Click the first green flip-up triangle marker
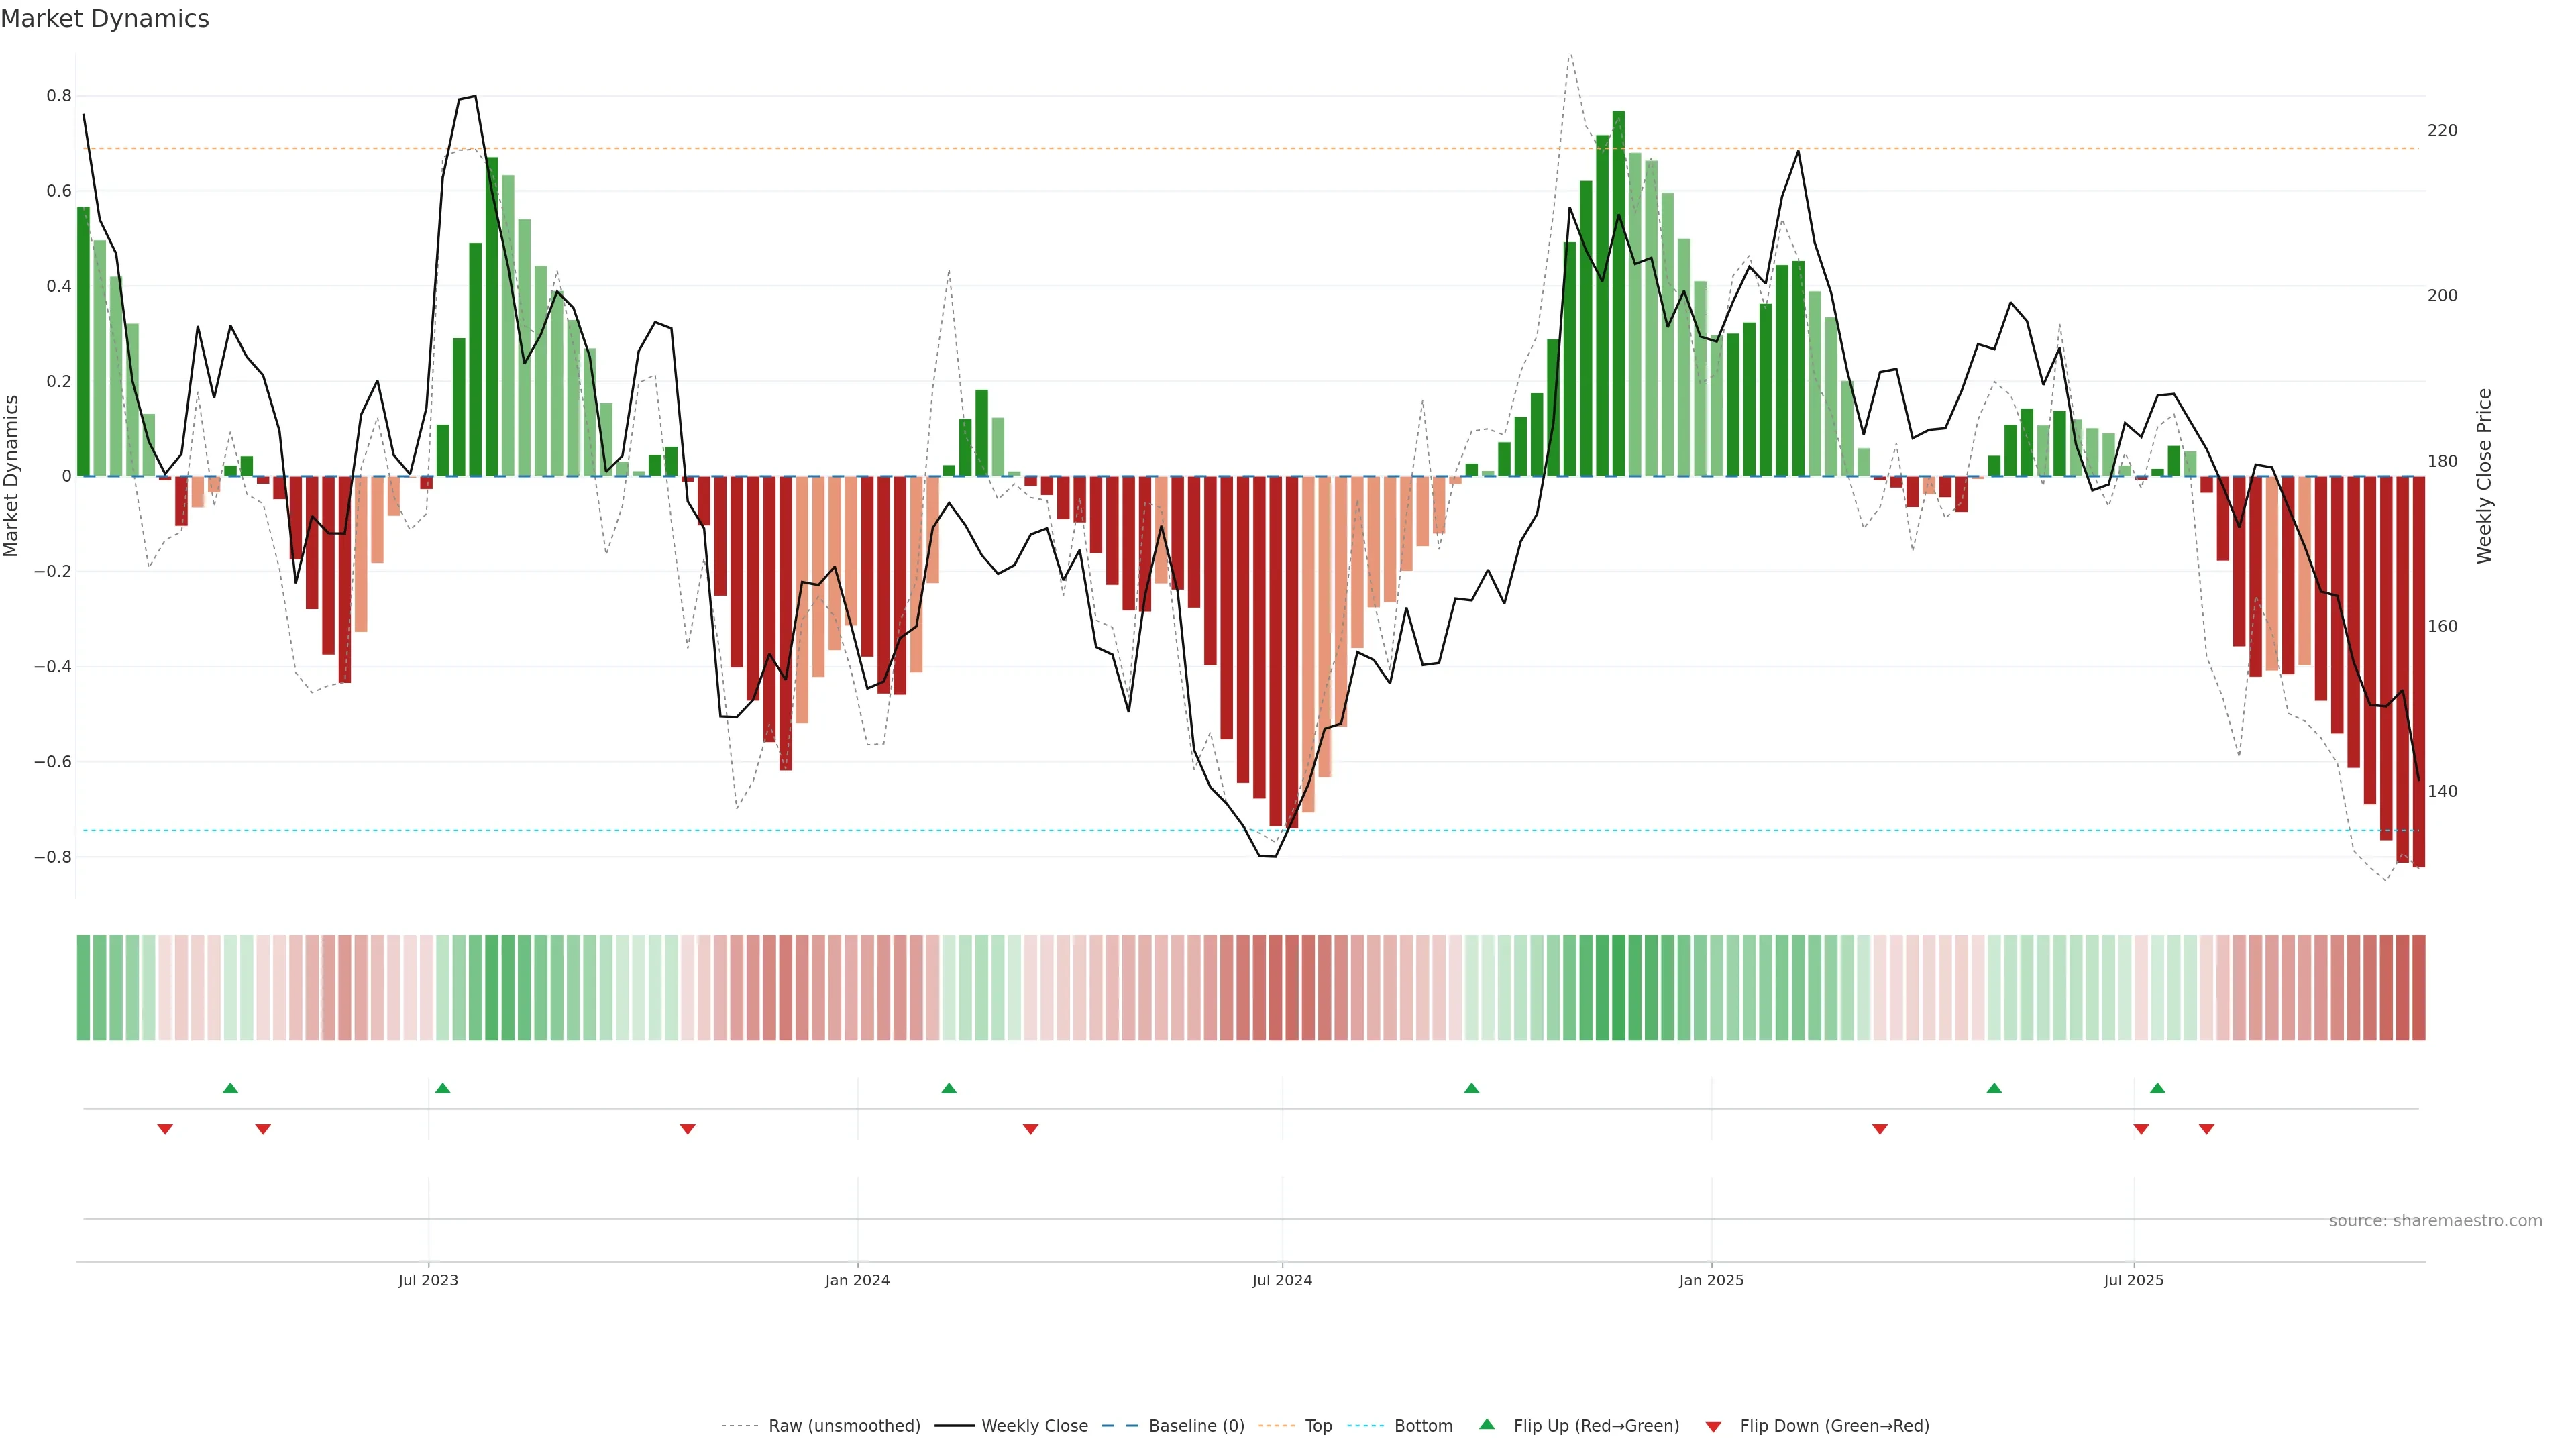Image resolution: width=2576 pixels, height=1449 pixels. (x=230, y=1088)
